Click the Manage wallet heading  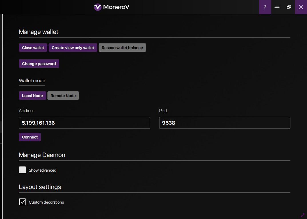click(x=38, y=32)
